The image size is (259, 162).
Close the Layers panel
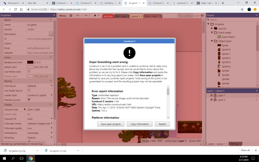pos(257,91)
